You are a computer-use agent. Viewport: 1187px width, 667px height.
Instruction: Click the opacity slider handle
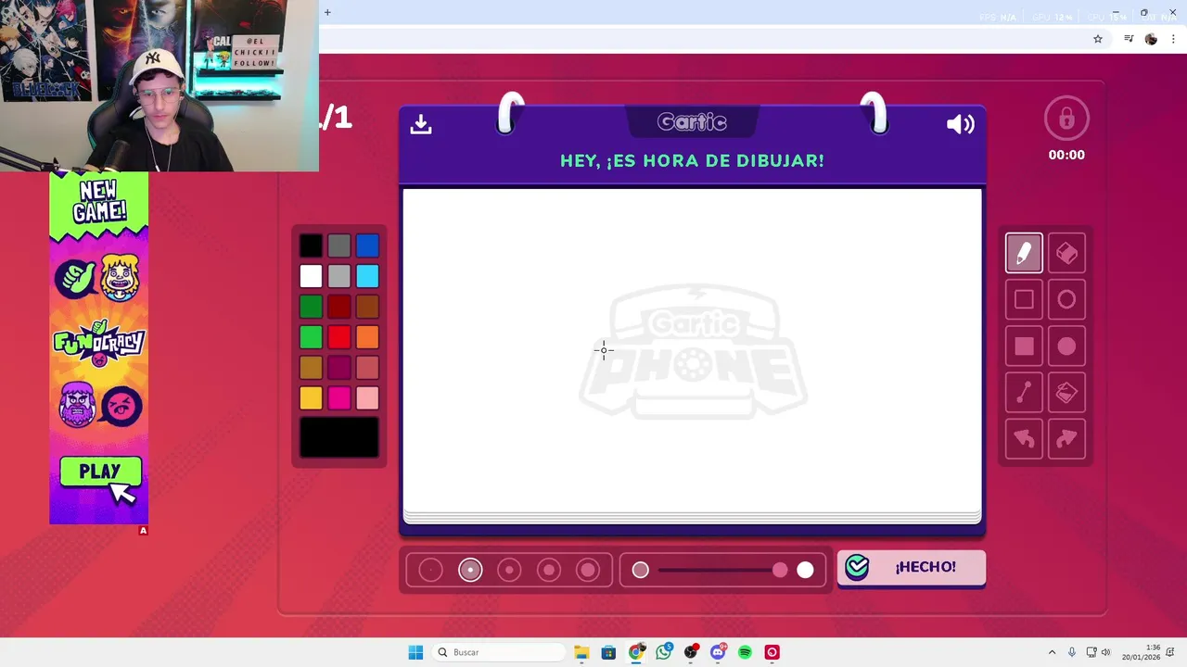tap(780, 570)
